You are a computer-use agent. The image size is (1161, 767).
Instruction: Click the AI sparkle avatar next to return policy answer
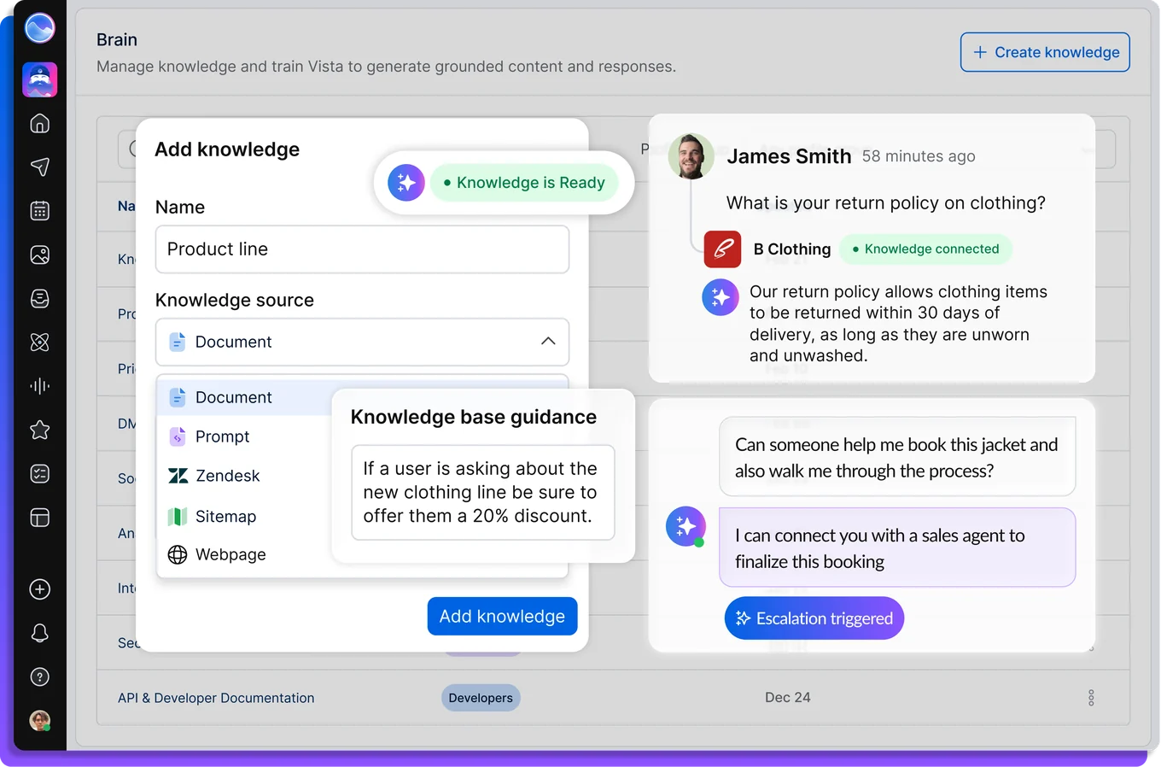coord(721,297)
